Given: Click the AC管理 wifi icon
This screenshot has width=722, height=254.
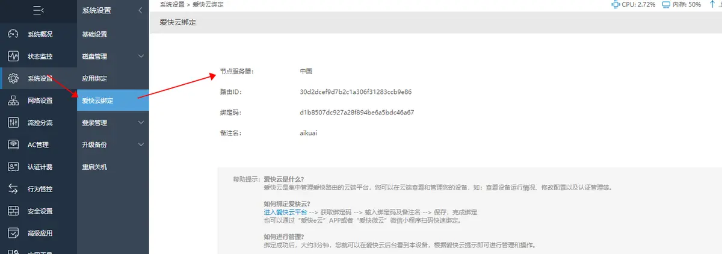Looking at the screenshot, I should [13, 144].
